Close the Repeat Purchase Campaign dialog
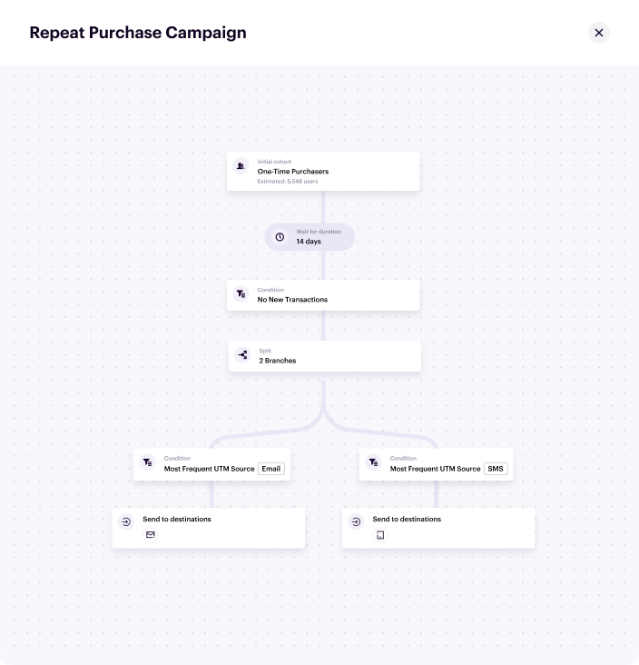Image resolution: width=639 pixels, height=665 pixels. click(598, 33)
